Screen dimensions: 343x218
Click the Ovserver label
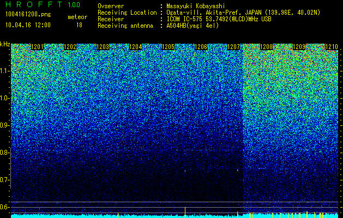111,6
